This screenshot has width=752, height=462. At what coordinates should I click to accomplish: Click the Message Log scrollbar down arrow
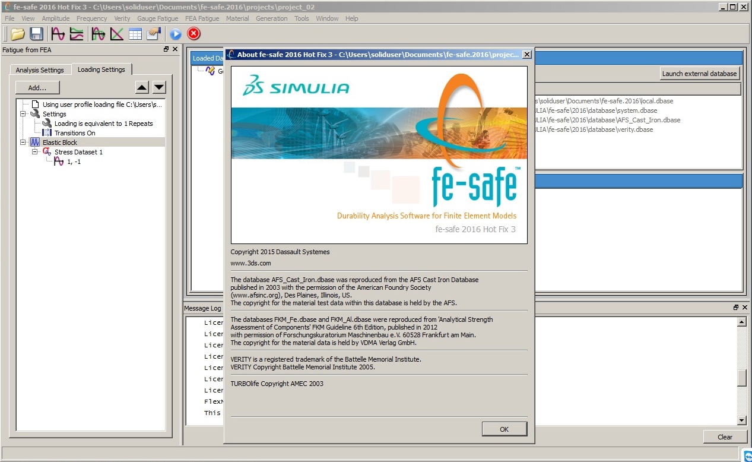pos(741,420)
